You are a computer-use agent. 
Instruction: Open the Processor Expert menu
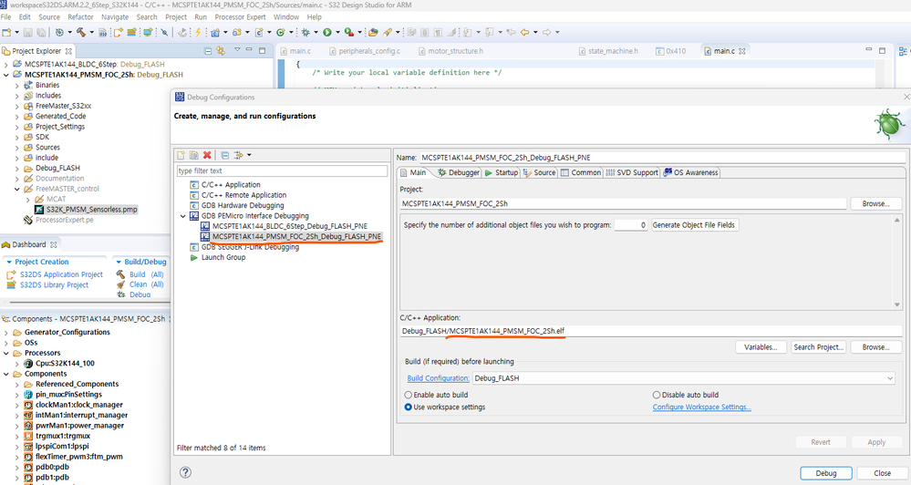point(240,17)
